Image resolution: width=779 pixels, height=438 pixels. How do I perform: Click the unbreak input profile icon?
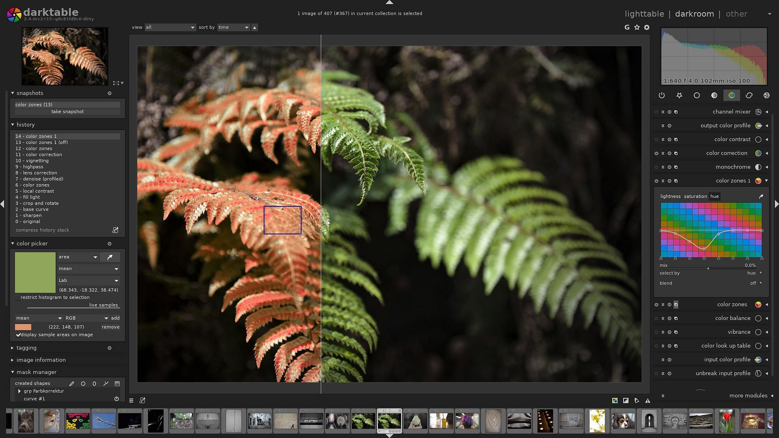759,373
